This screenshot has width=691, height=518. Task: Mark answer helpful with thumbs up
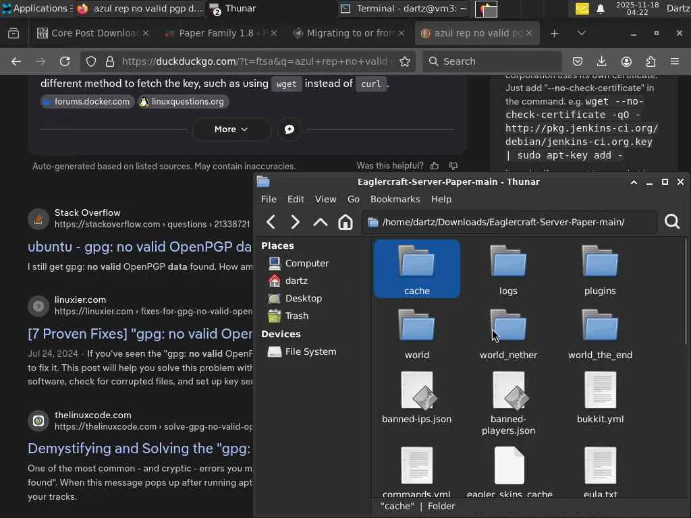(x=435, y=166)
